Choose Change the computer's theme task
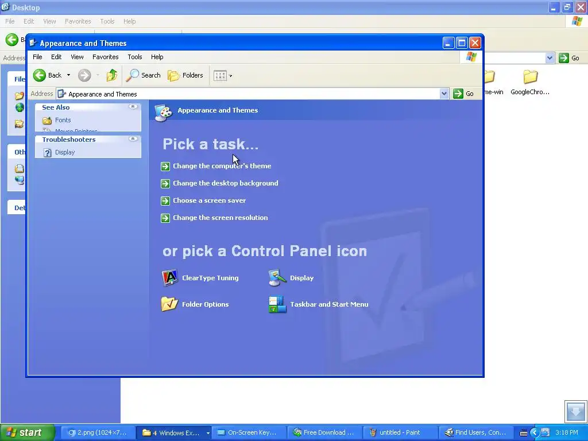The width and height of the screenshot is (588, 441). (222, 166)
